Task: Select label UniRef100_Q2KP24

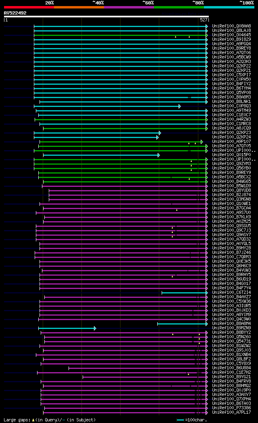Action: [x=231, y=137]
